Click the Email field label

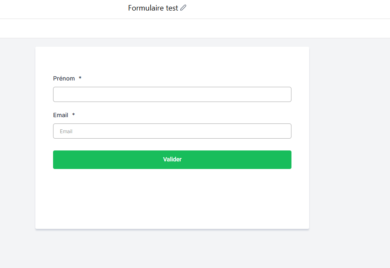pos(61,115)
